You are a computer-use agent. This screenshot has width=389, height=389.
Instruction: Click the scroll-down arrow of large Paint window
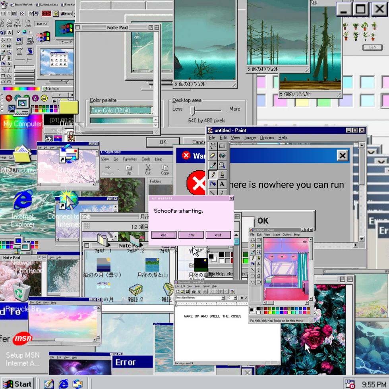click(x=362, y=239)
